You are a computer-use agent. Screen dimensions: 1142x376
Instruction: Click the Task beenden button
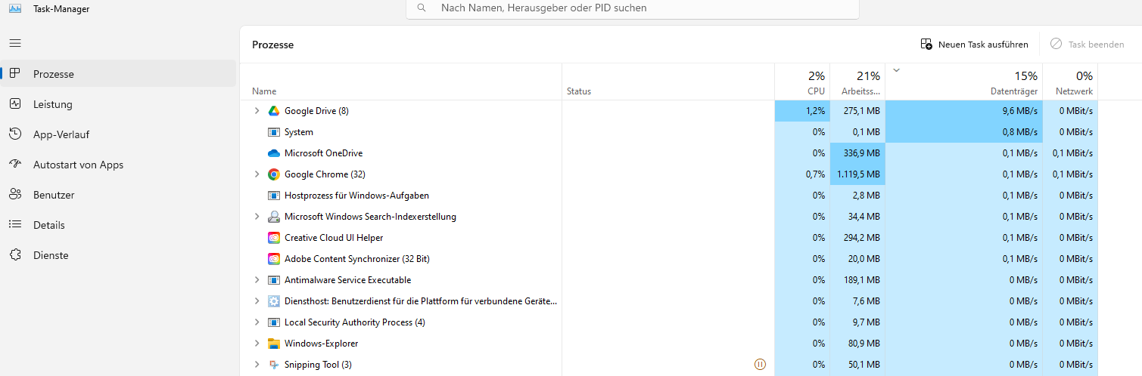coord(1087,45)
